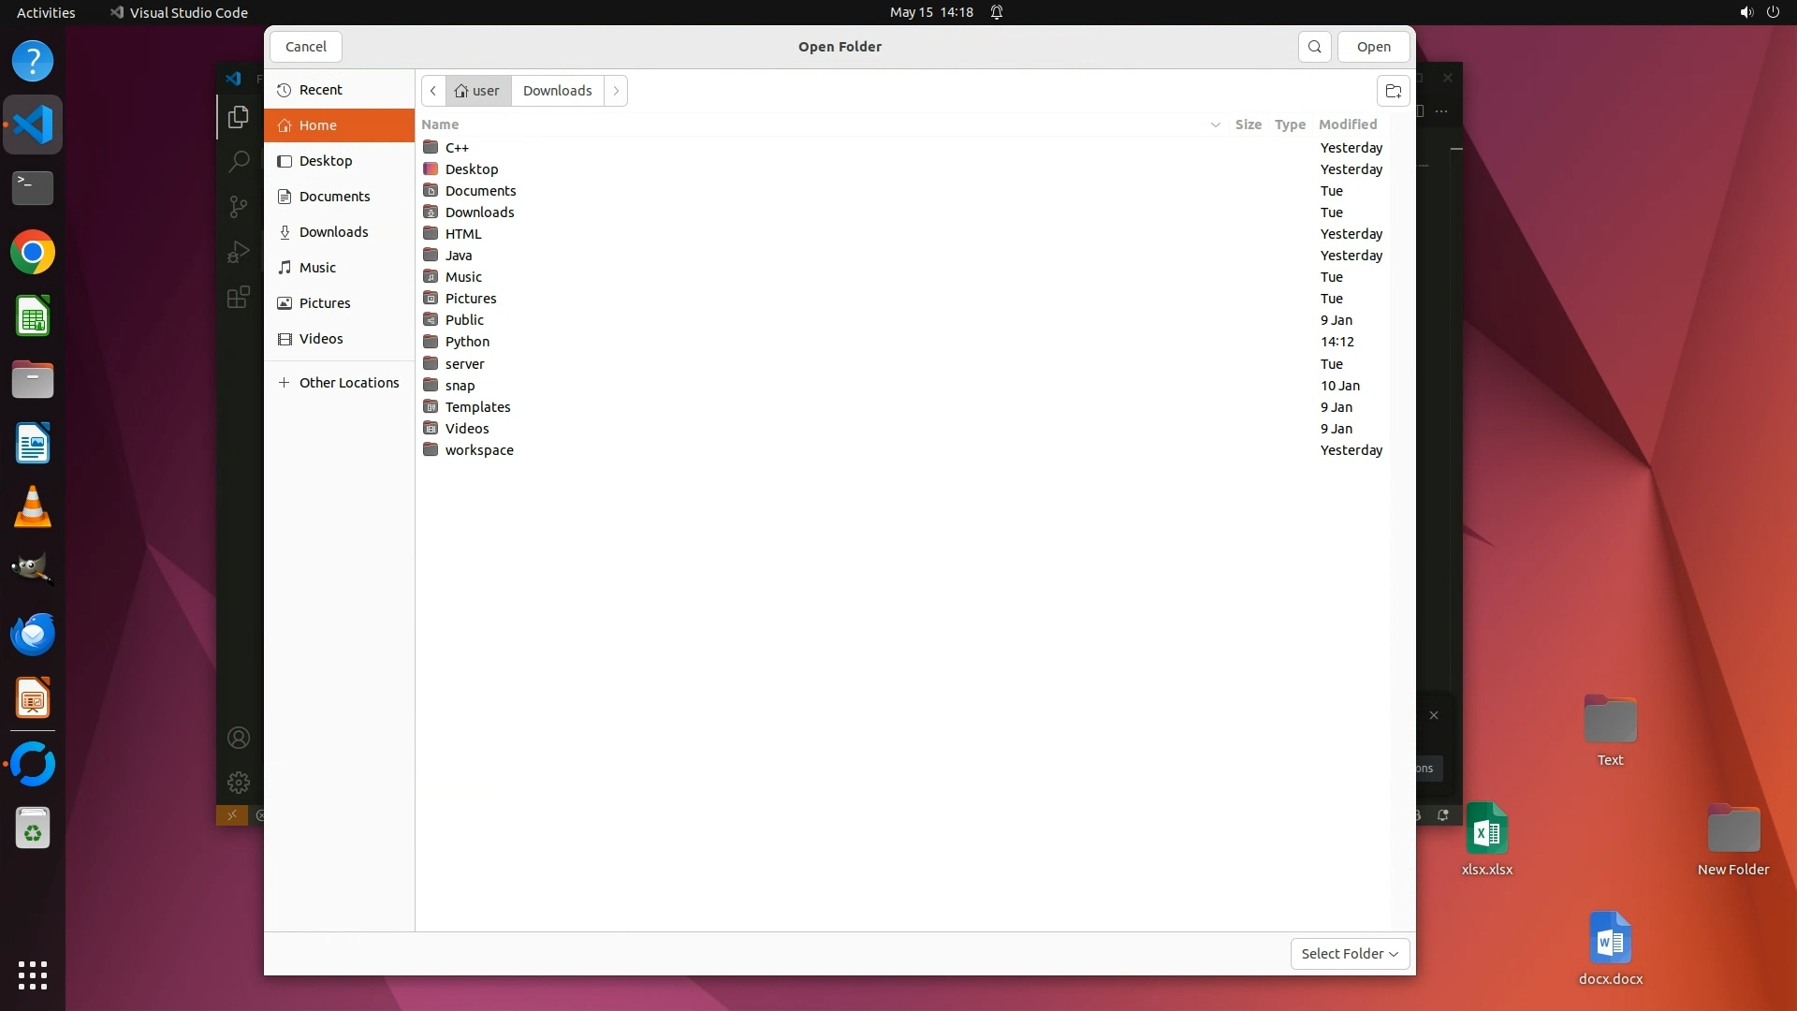
Task: Open VS Code Explorer activity bar icon
Action: (239, 117)
